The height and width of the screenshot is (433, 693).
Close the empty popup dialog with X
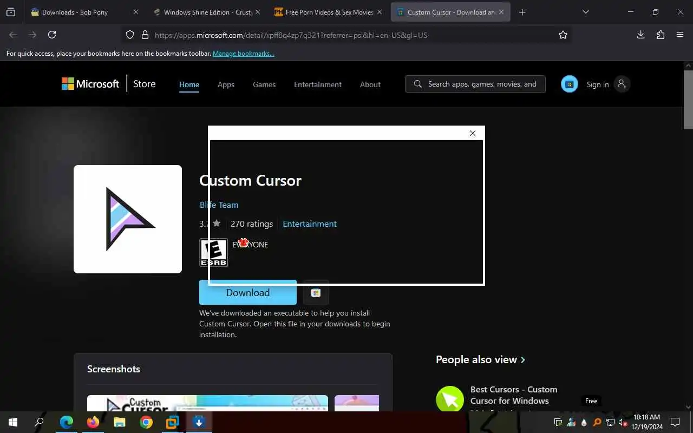[x=473, y=133]
